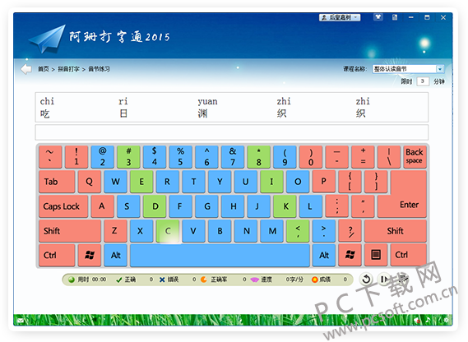The width and height of the screenshot is (468, 342).
Task: Go to 首页 in the breadcrumb
Action: [x=44, y=69]
